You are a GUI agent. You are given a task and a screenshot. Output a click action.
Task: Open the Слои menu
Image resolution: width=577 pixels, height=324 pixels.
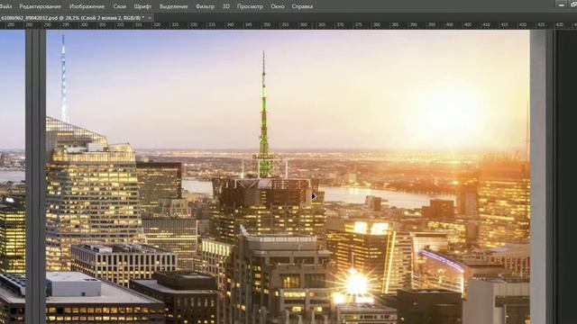coord(120,6)
